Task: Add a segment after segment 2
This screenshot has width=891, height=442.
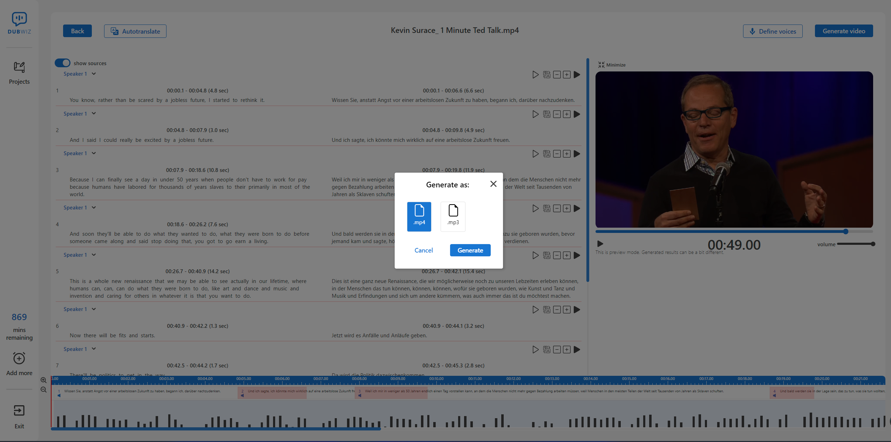Action: [567, 114]
